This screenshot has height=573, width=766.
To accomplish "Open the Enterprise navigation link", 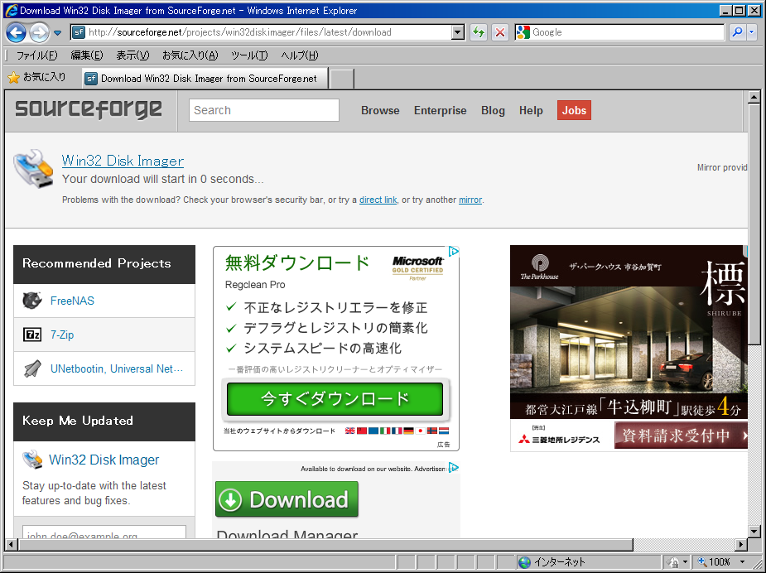I will pos(441,110).
